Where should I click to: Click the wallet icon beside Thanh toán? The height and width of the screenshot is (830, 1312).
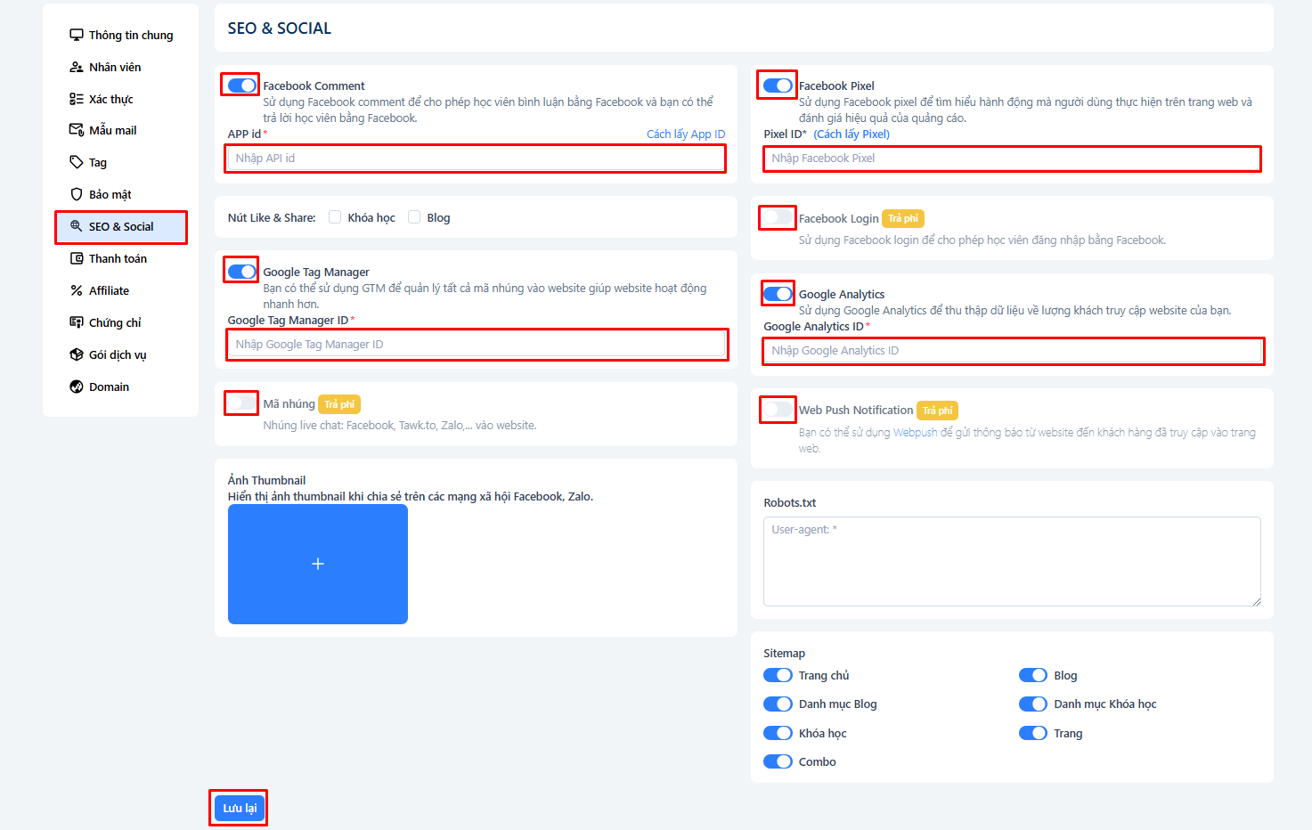(77, 258)
